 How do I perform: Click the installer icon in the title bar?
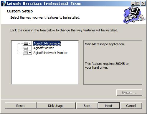[4, 4]
